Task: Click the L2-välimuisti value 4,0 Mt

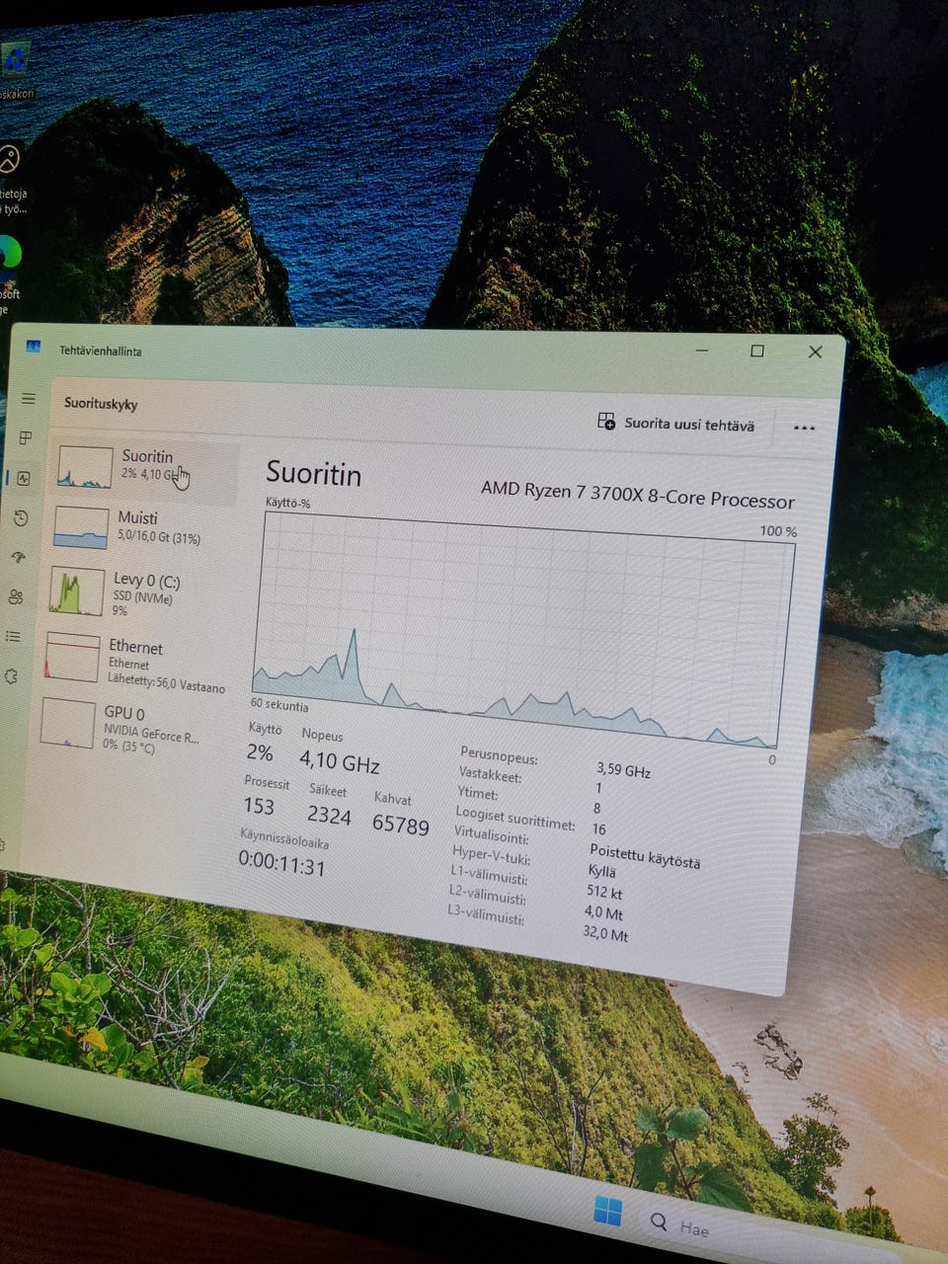Action: [603, 912]
